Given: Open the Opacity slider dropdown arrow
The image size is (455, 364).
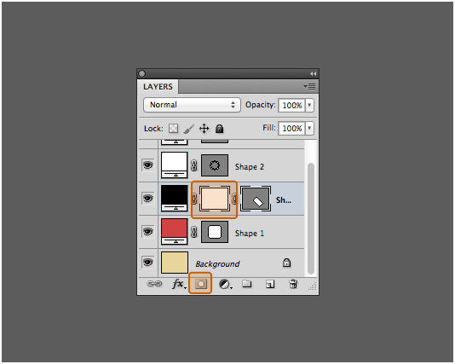Looking at the screenshot, I should pos(309,105).
